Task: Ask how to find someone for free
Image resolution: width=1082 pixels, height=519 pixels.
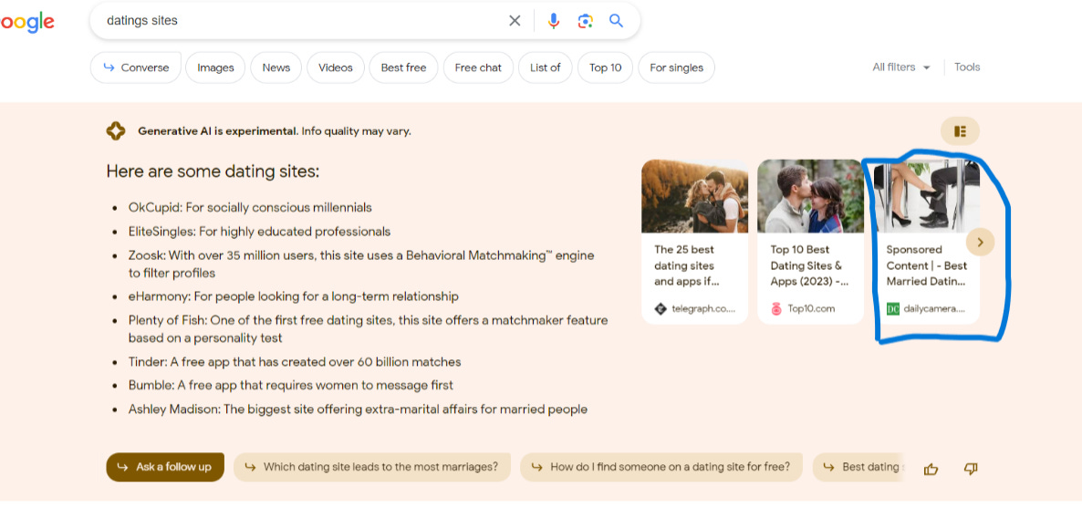Action: (661, 467)
